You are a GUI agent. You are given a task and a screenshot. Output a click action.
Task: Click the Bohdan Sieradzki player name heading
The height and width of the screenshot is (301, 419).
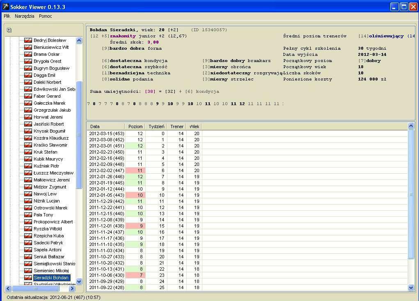click(x=114, y=30)
